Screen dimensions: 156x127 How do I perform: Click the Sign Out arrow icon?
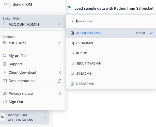coord(4,102)
